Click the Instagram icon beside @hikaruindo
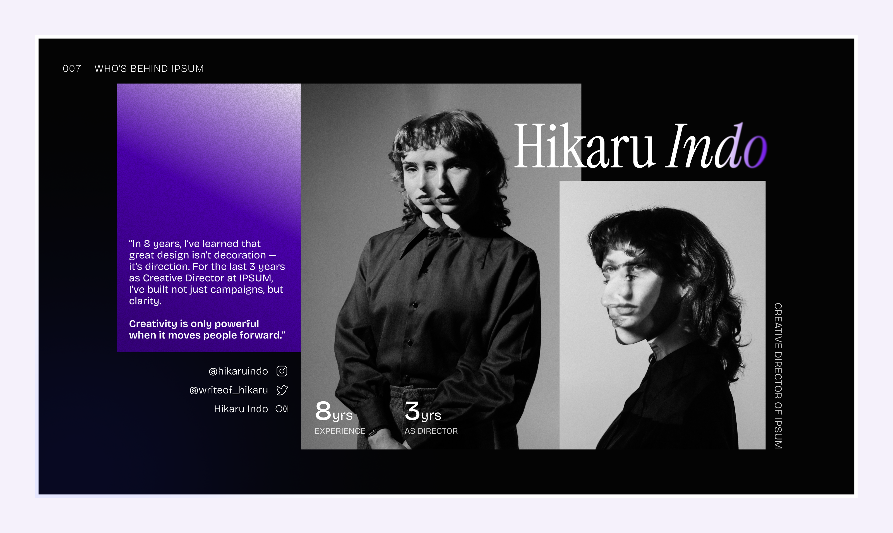 (282, 371)
